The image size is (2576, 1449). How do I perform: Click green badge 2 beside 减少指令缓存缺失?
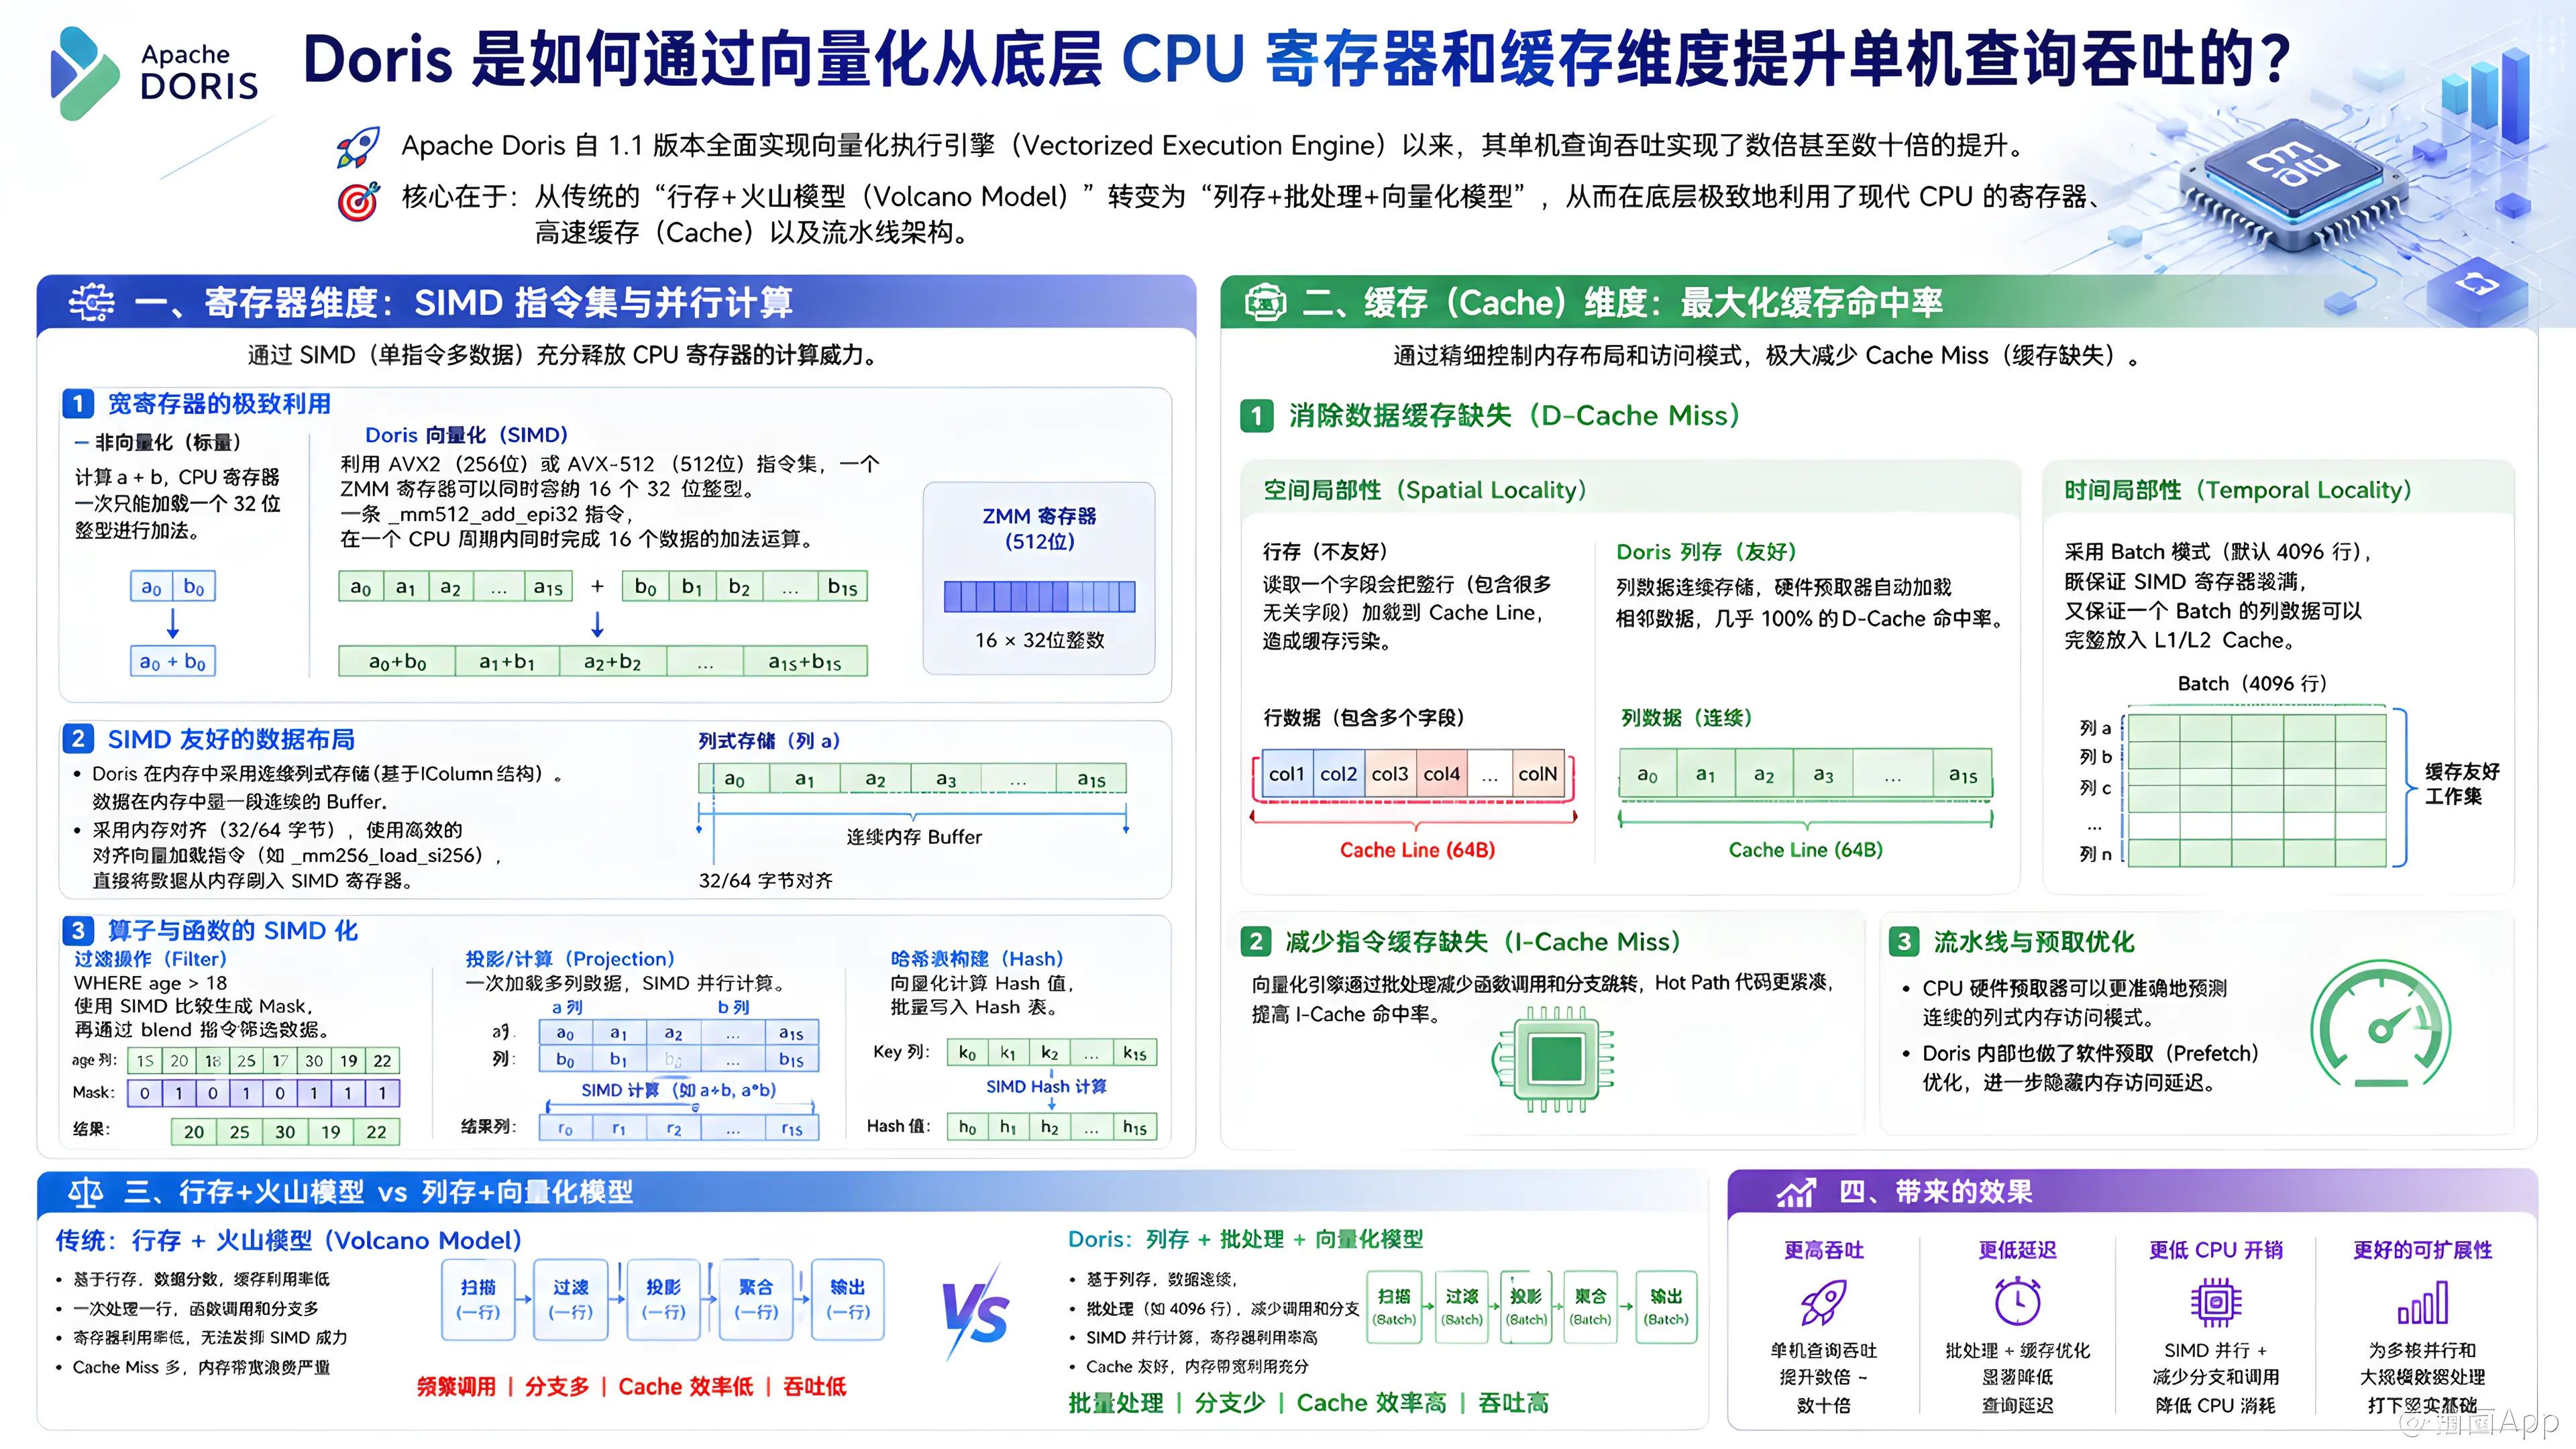click(1256, 942)
